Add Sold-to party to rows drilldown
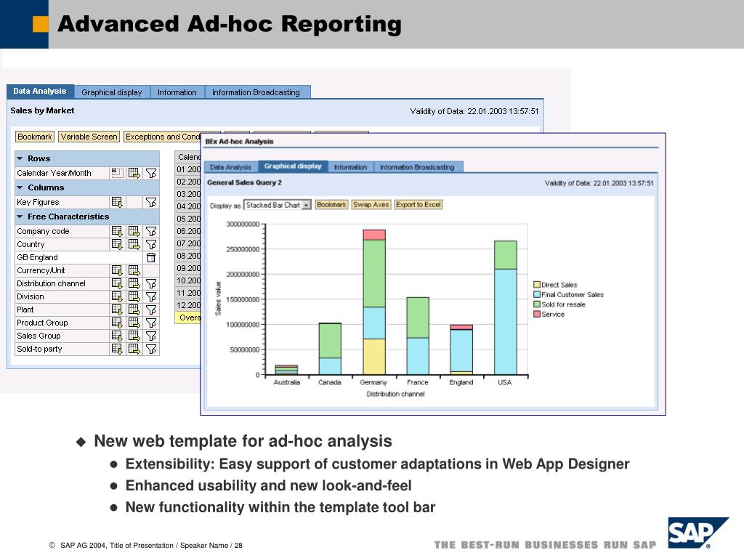Viewport: 744px width, 558px height. (x=117, y=349)
